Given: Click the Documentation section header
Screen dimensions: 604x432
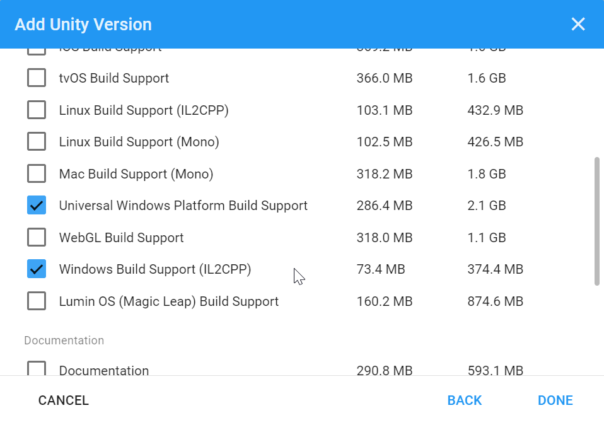Looking at the screenshot, I should click(64, 340).
